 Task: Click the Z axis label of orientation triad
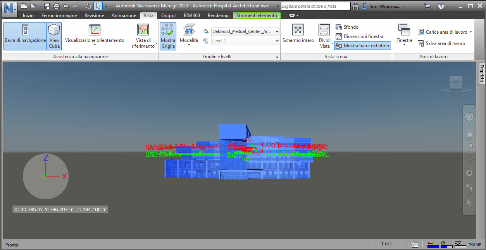(45, 158)
